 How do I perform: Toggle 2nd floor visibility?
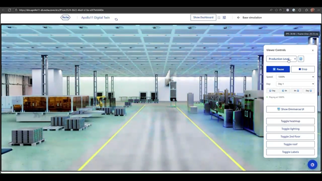[x=290, y=136]
